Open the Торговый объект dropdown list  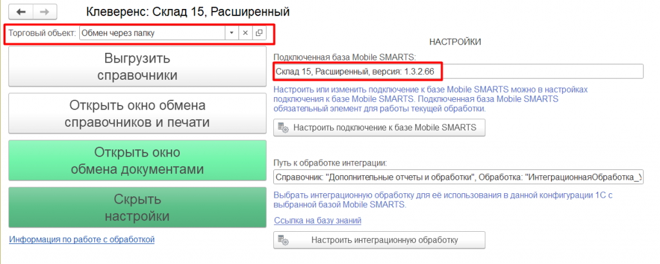click(x=231, y=33)
